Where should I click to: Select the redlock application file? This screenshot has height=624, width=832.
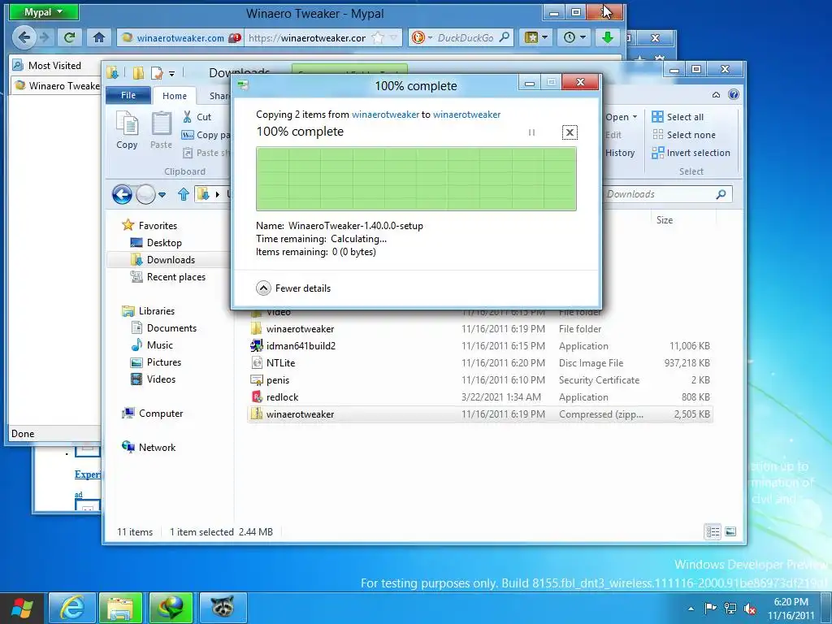pyautogui.click(x=479, y=396)
